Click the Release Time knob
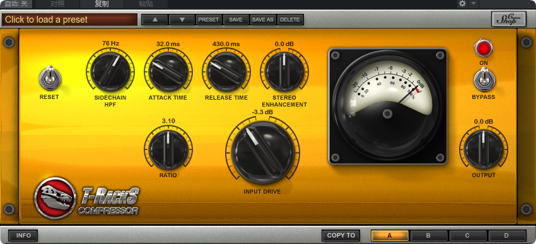The width and height of the screenshot is (536, 244). (226, 71)
